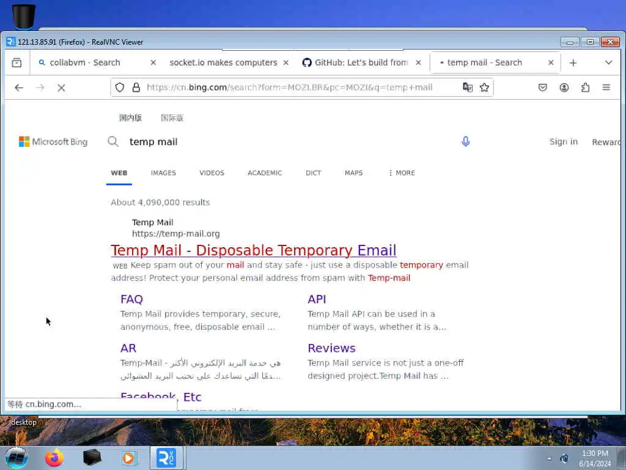Viewport: 626px width, 470px height.
Task: Open the black box taskbar app
Action: pos(92,458)
